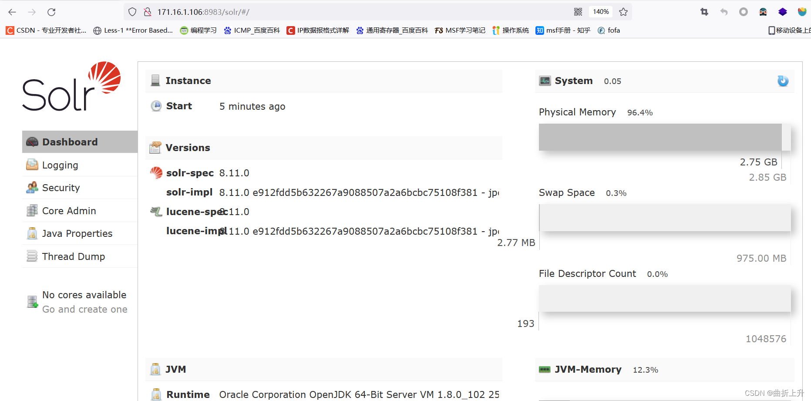Click the Versions package icon
Viewport: 811px width, 401px height.
click(x=155, y=148)
